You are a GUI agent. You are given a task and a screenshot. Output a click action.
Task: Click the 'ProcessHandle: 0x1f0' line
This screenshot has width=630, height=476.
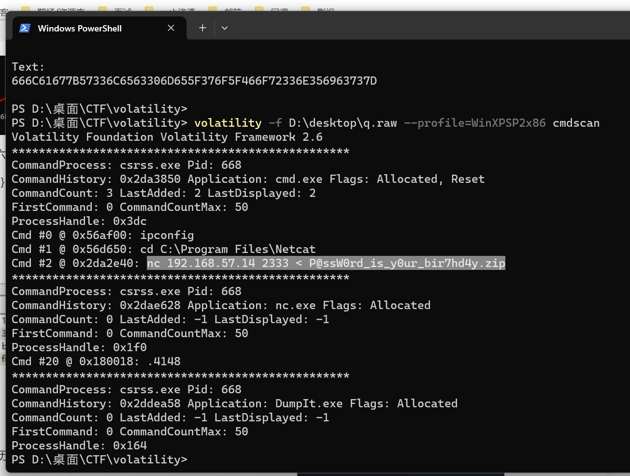tap(79, 347)
